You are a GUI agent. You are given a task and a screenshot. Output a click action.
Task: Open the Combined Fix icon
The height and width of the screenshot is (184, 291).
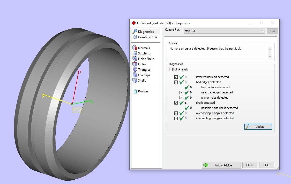click(135, 37)
